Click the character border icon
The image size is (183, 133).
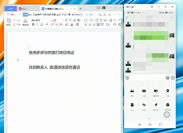coord(77,24)
